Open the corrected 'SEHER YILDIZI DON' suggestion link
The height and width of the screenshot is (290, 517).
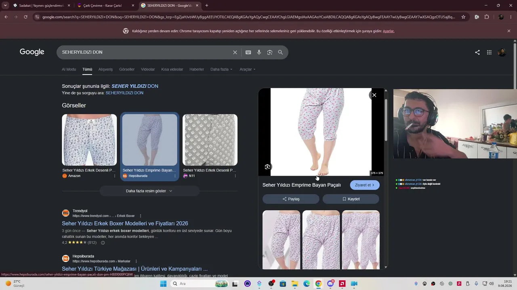click(135, 86)
